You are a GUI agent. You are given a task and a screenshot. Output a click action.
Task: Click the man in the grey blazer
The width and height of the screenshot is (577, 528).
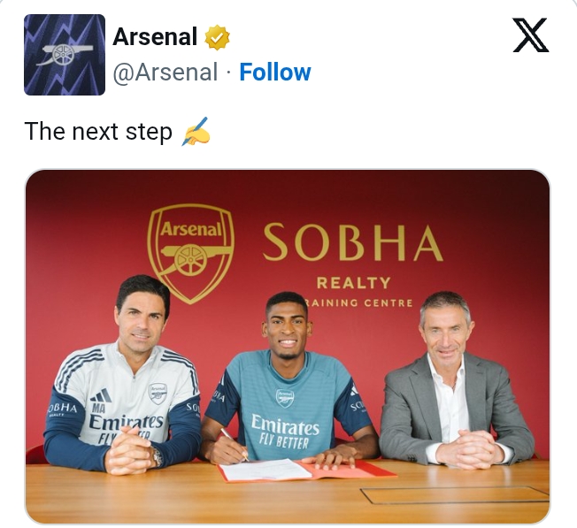click(456, 389)
